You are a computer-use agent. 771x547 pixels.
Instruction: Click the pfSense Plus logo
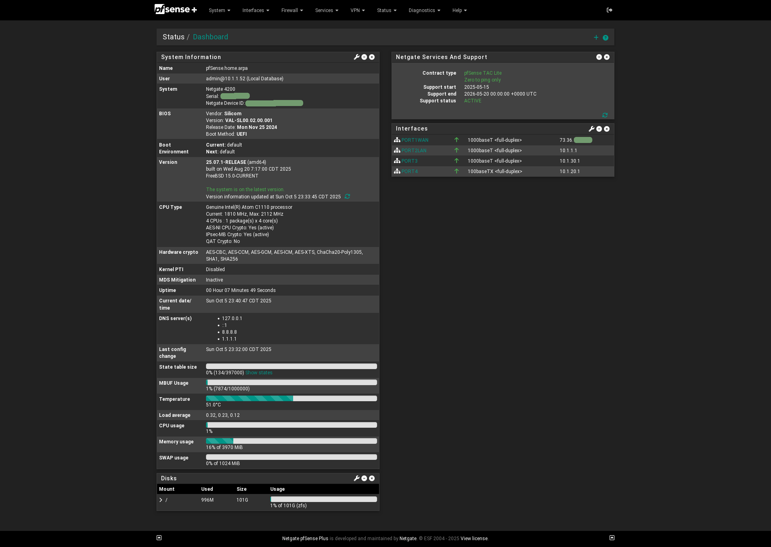[175, 10]
